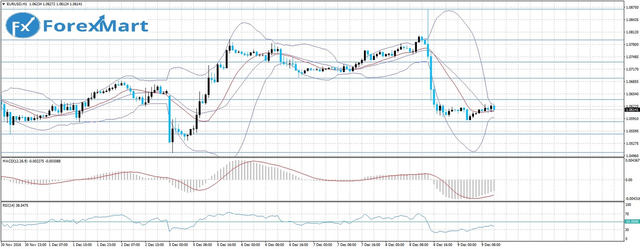Click the EURUSD,H1 symbol title text
This screenshot has height=249, width=640.
coord(17,4)
